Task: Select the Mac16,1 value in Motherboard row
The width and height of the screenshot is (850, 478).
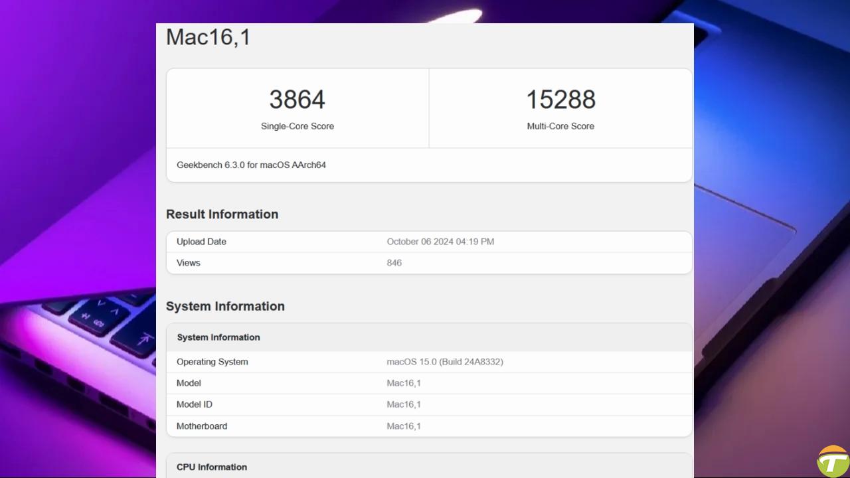Action: tap(404, 426)
